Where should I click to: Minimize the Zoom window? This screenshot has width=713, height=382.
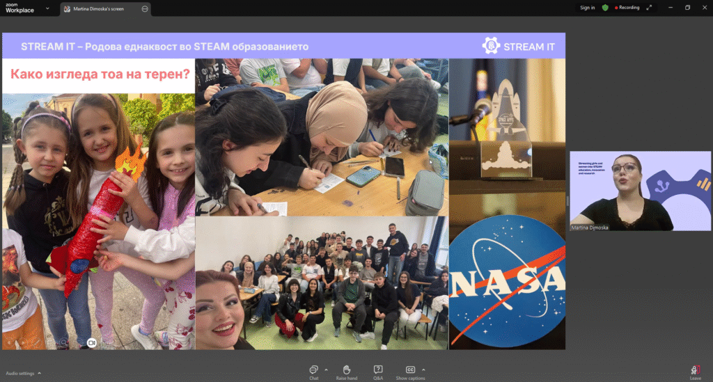671,8
